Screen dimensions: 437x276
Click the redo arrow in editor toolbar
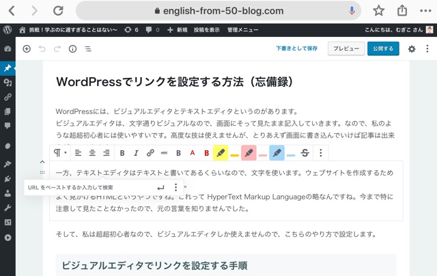pyautogui.click(x=57, y=49)
